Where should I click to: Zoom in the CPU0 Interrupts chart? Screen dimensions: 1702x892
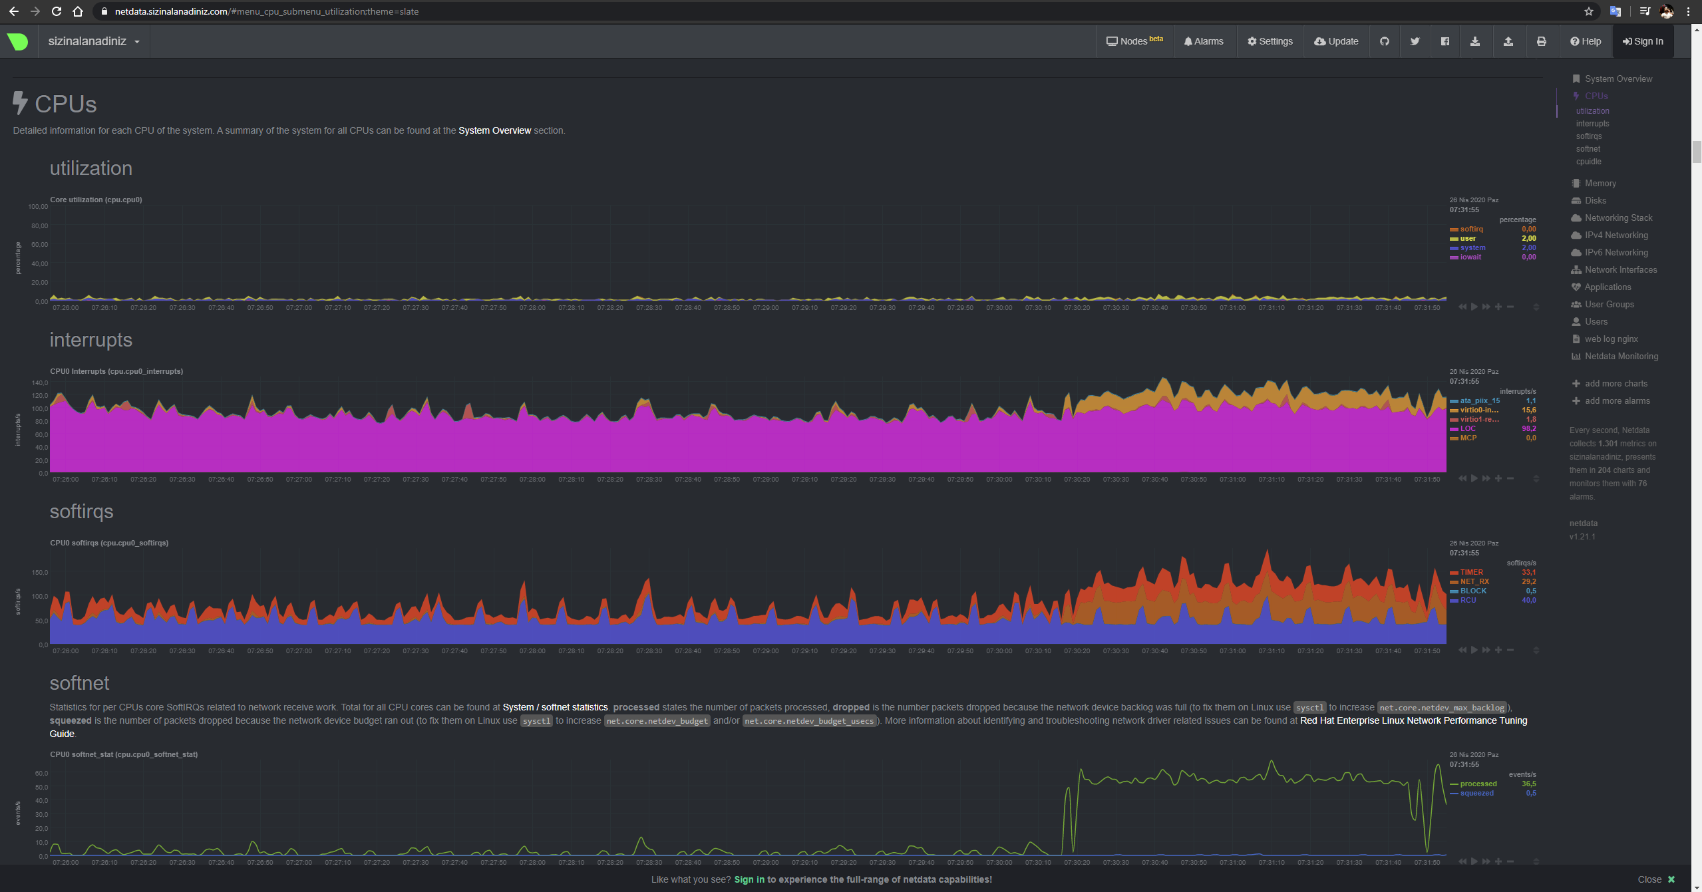pyautogui.click(x=1498, y=478)
